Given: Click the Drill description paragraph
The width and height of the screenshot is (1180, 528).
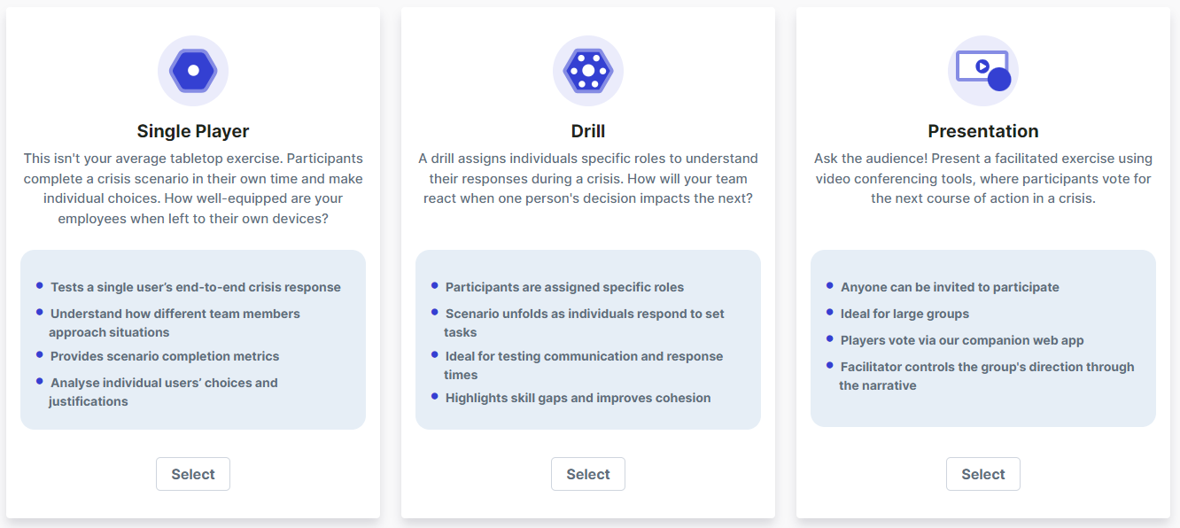Looking at the screenshot, I should [x=588, y=178].
